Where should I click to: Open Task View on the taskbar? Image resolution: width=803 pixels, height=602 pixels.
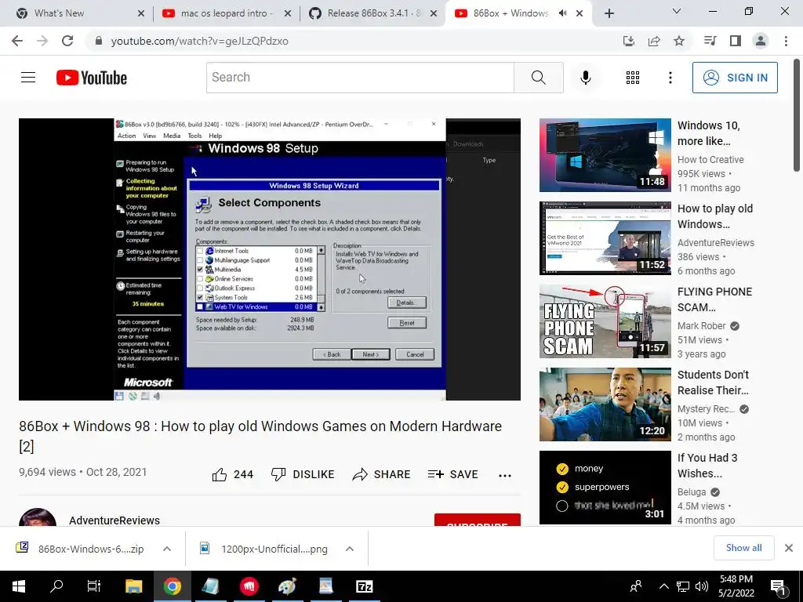coord(94,586)
